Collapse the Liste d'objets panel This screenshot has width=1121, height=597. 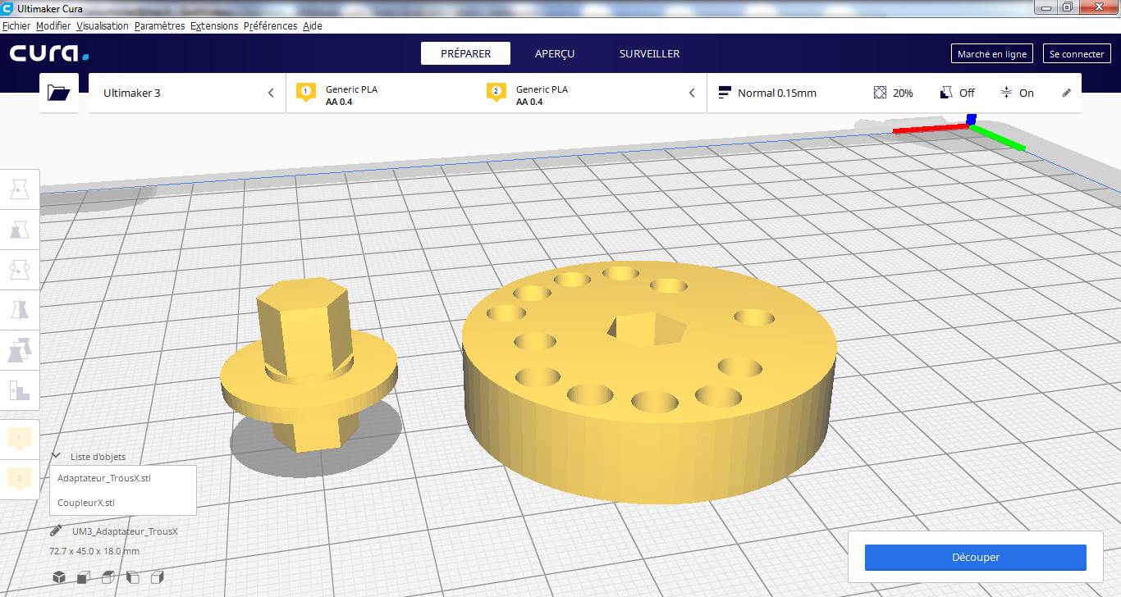(56, 456)
